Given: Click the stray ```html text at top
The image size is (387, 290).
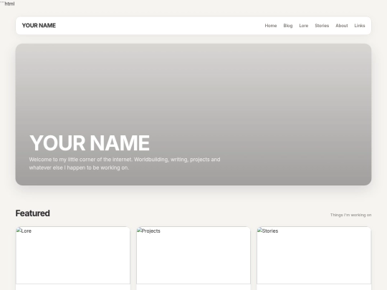Looking at the screenshot, I should 7,4.
